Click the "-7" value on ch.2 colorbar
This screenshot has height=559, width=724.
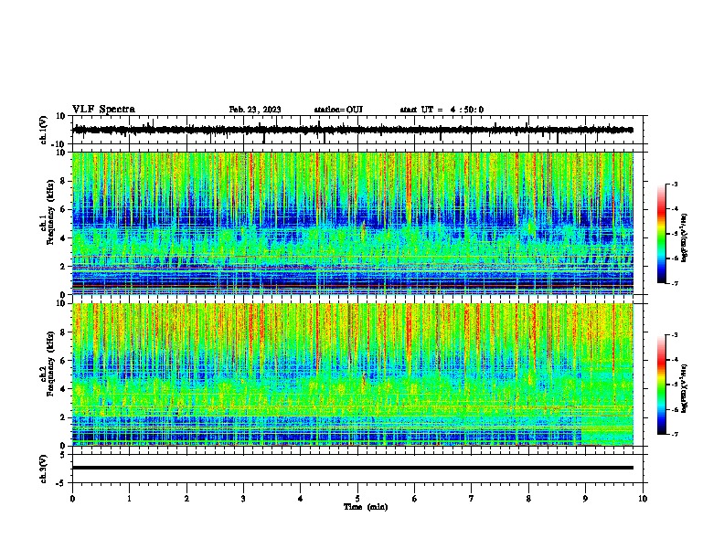point(674,434)
